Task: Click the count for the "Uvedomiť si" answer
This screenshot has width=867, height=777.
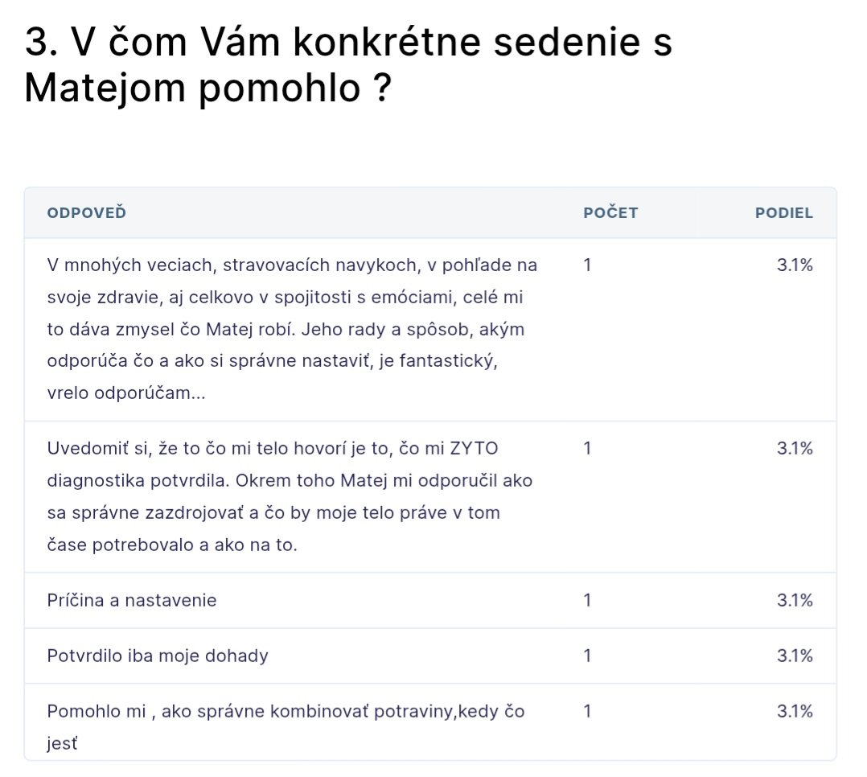Action: point(587,448)
